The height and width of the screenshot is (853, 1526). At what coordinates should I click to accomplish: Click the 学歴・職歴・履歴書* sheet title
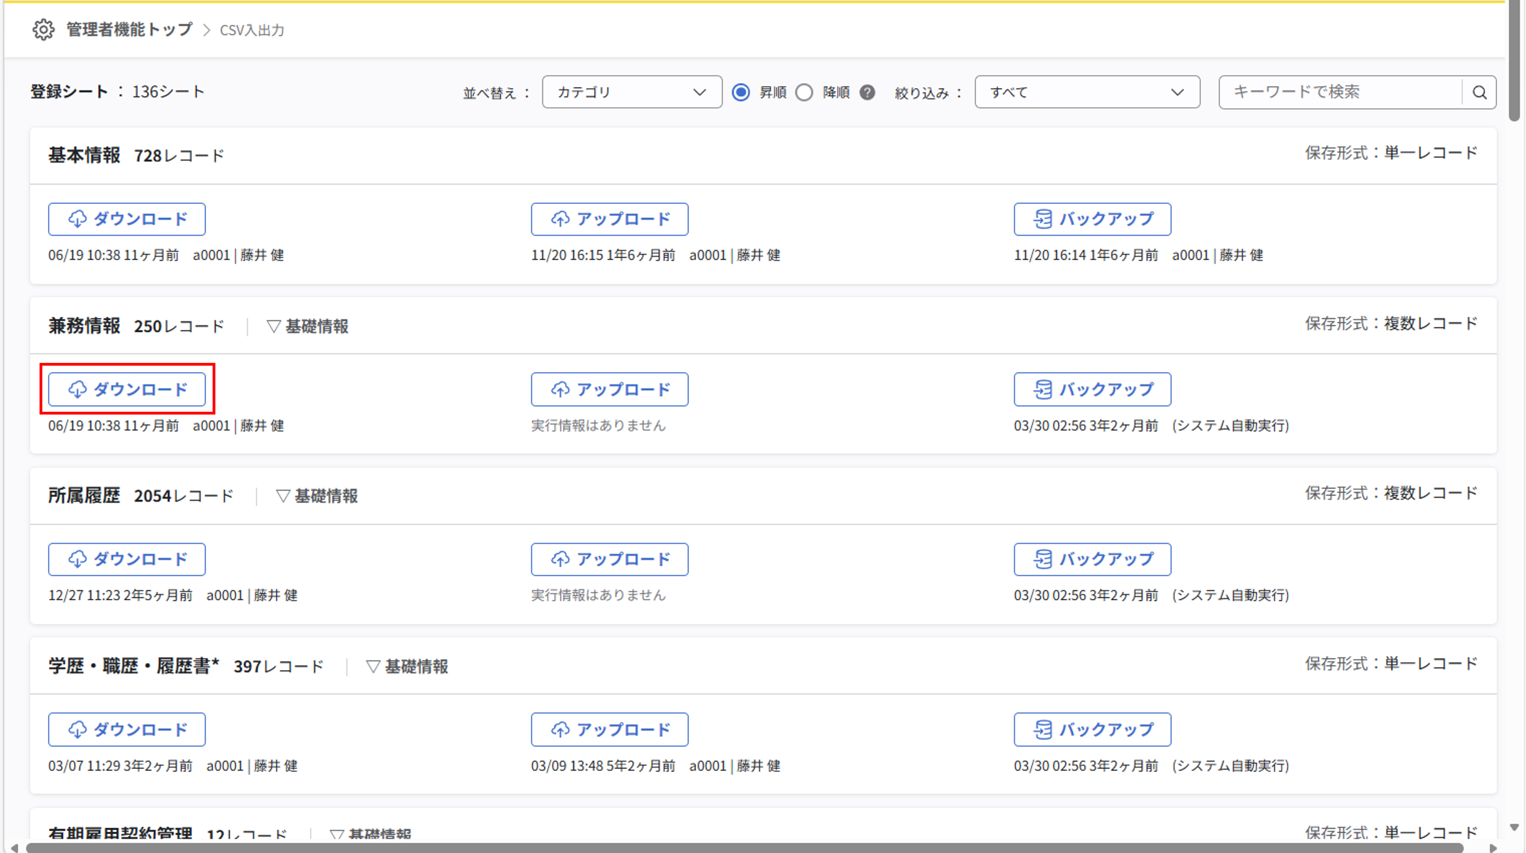(134, 667)
